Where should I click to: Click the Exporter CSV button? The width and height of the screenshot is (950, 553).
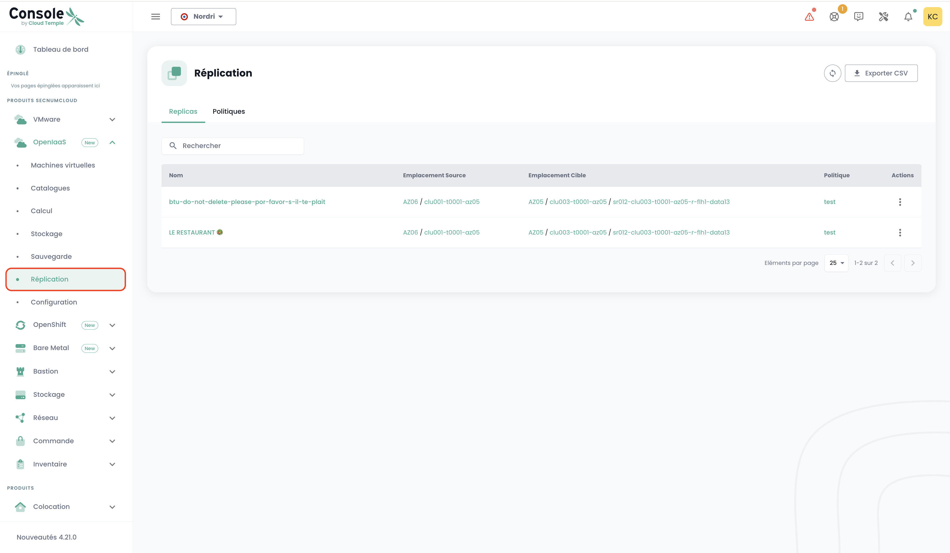881,73
